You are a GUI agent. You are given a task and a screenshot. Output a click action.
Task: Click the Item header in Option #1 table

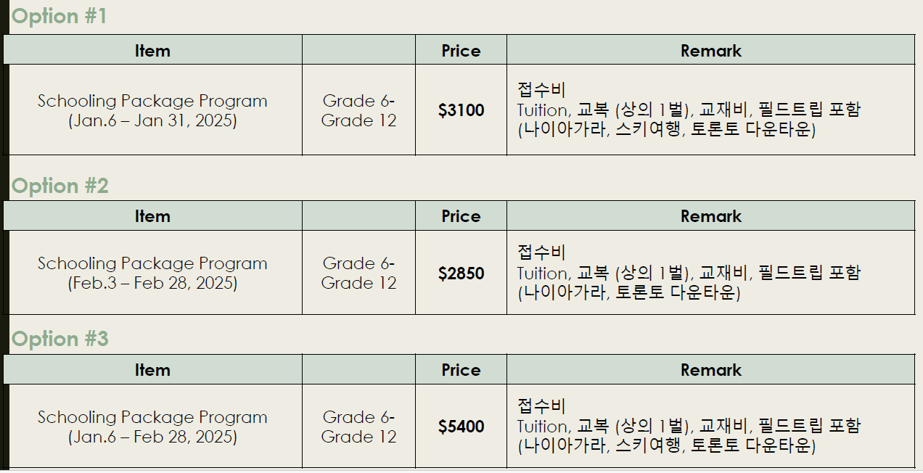pyautogui.click(x=152, y=51)
